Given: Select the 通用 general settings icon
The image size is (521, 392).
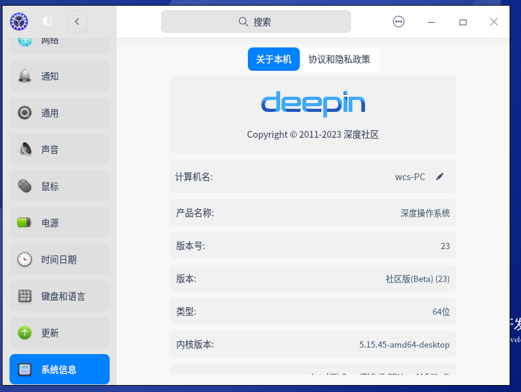Looking at the screenshot, I should 59,112.
